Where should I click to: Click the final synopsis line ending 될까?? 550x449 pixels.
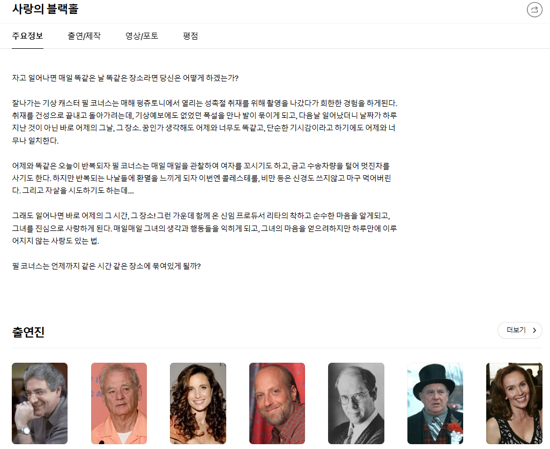[106, 266]
